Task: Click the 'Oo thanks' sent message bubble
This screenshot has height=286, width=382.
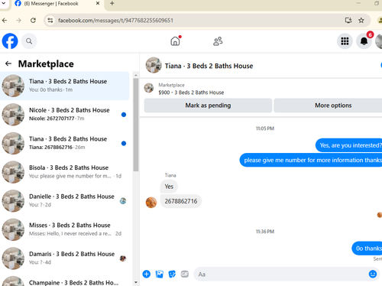Action: [367, 249]
